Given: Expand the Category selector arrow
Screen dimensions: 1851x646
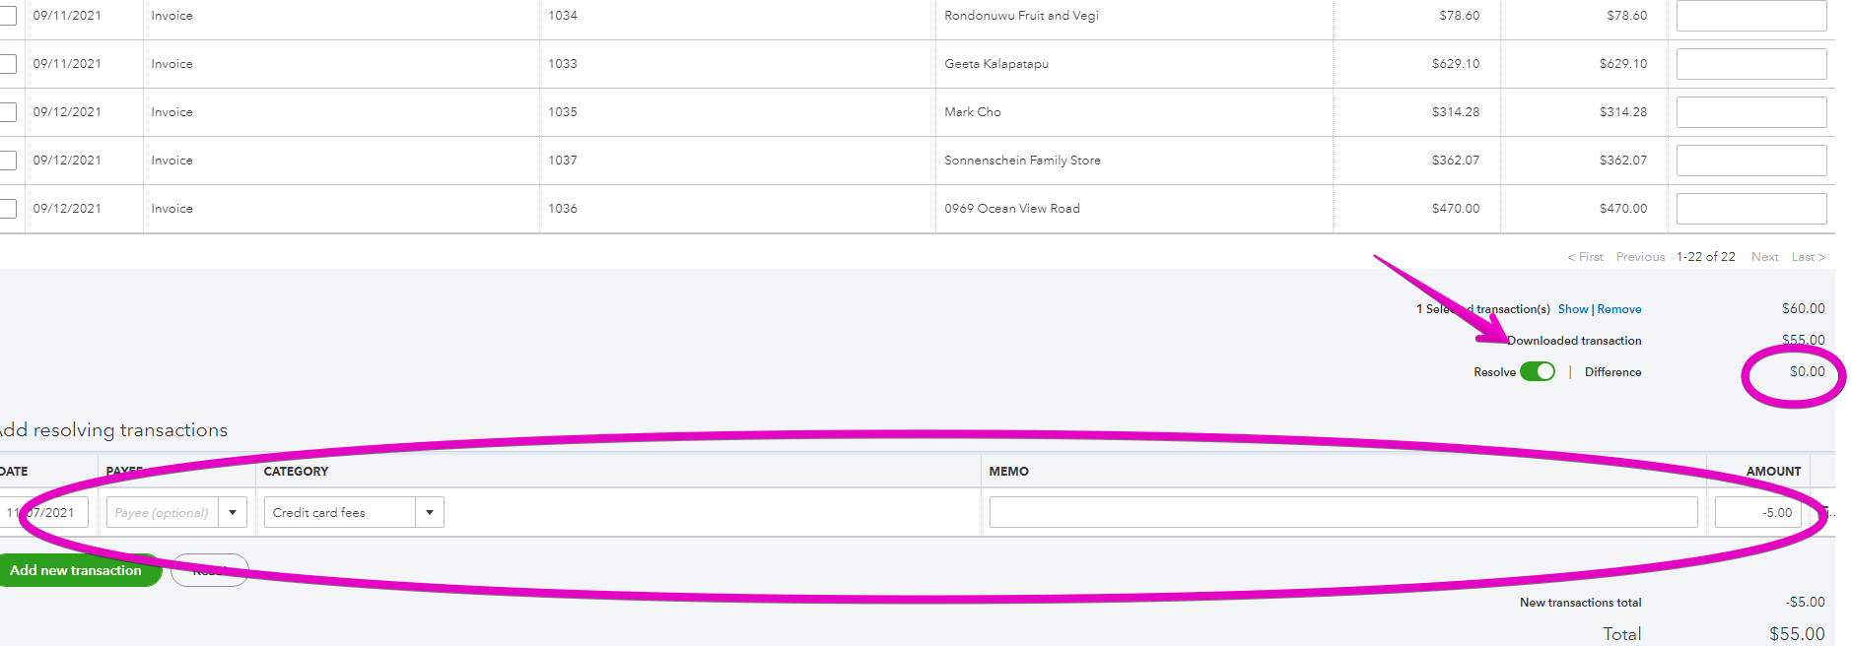Looking at the screenshot, I should point(430,511).
